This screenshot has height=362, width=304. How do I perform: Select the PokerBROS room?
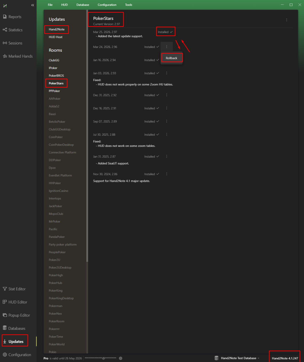click(x=56, y=76)
